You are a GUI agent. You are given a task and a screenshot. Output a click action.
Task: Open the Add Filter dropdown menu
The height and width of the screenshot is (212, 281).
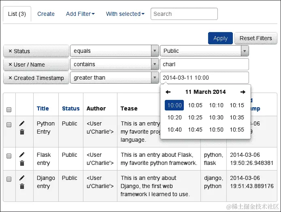coord(80,14)
